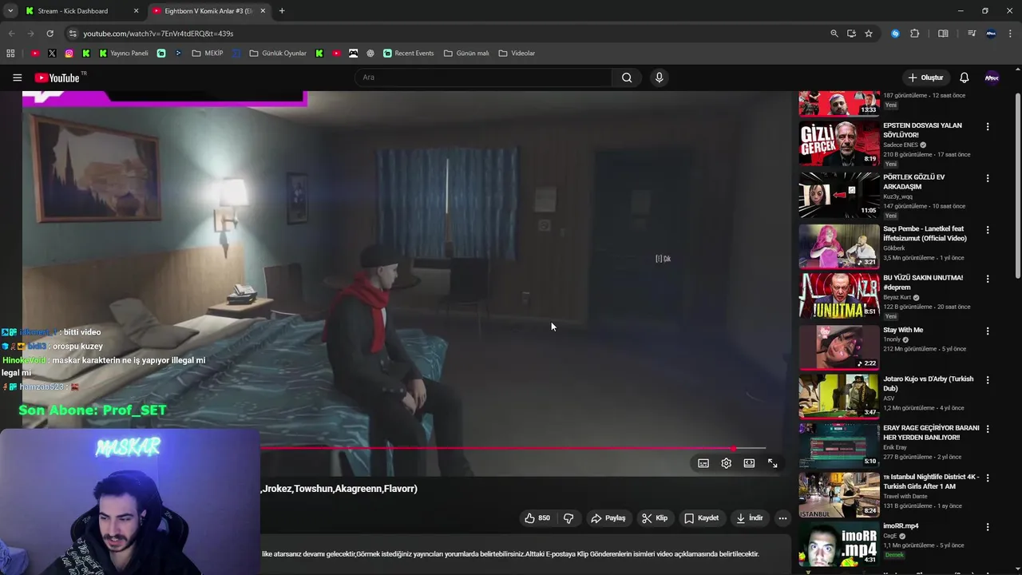Open options menu for EPSTEIN DOSYASI video
1022x575 pixels.
click(988, 126)
